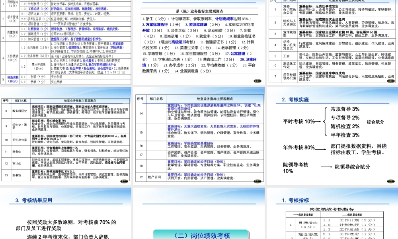Open the (二) 岗位绩效考核 section slide
This screenshot has height=239, width=398.
199,214
